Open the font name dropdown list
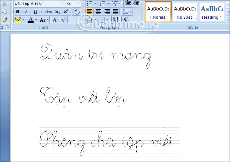 62,3
